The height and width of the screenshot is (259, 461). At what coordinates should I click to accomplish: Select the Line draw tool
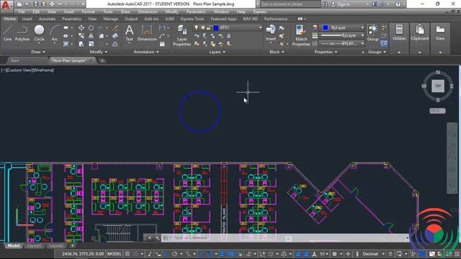point(8,33)
